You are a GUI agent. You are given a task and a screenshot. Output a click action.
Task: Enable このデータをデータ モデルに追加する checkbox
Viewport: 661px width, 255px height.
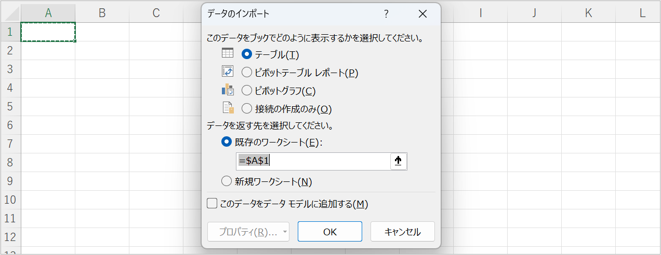(x=212, y=204)
